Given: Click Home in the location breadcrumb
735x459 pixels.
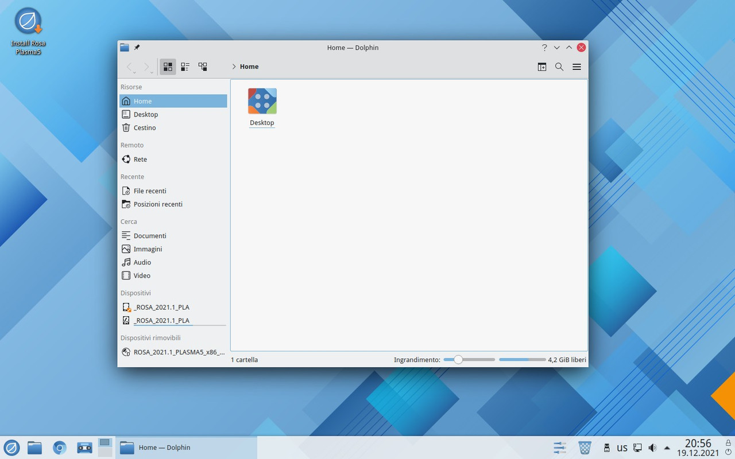Looking at the screenshot, I should 249,67.
